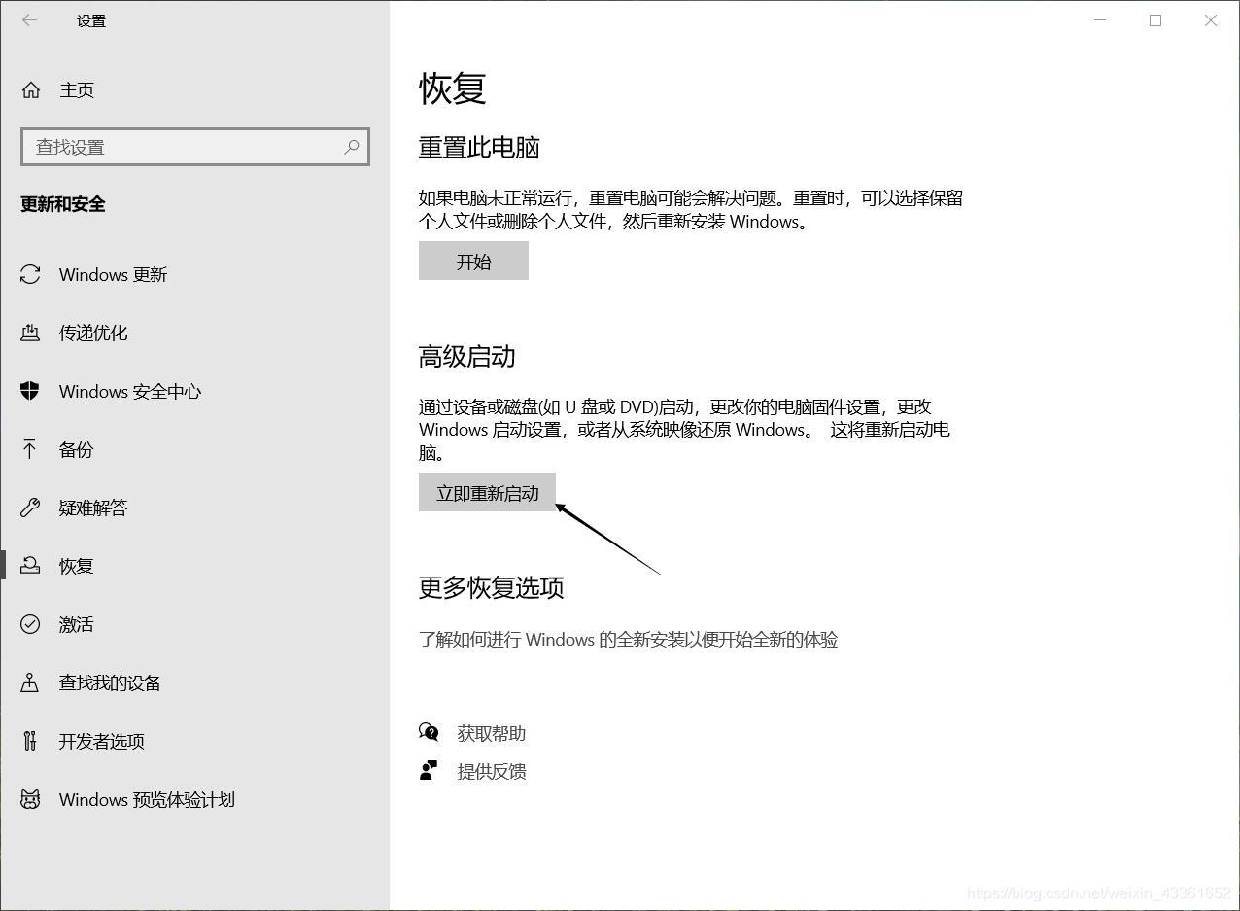
Task: Click the cat icon for Windows 预览体验计划
Action: point(30,799)
